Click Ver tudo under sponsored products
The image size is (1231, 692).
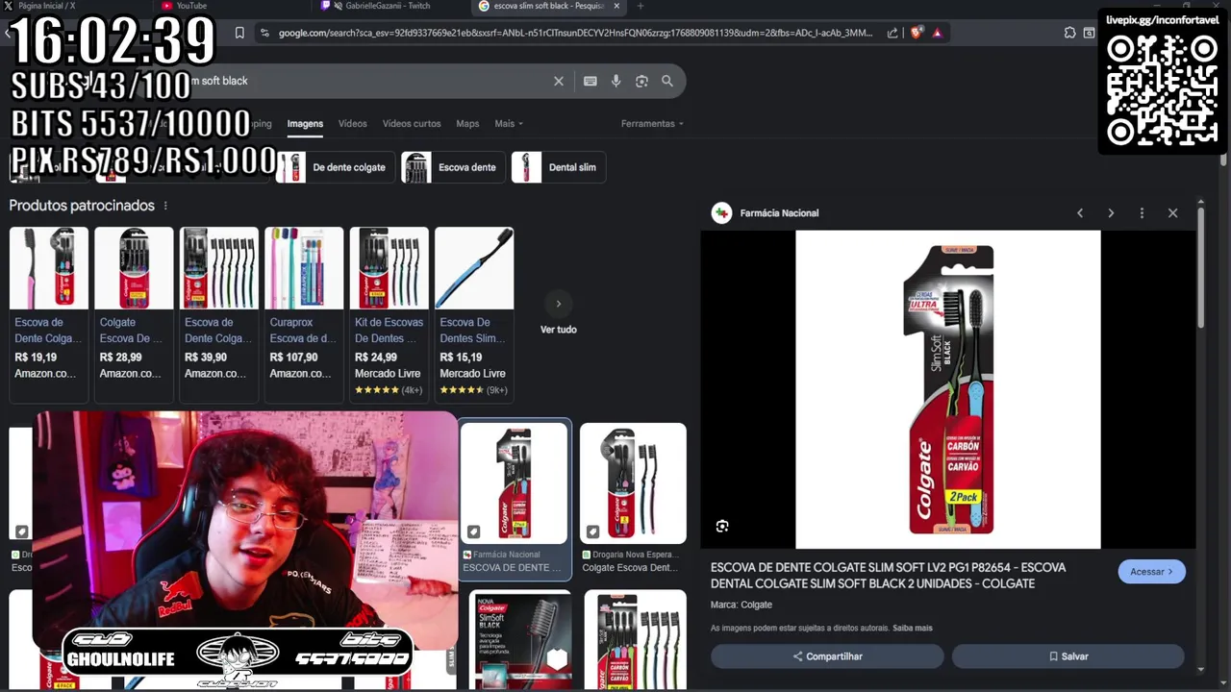coord(559,330)
